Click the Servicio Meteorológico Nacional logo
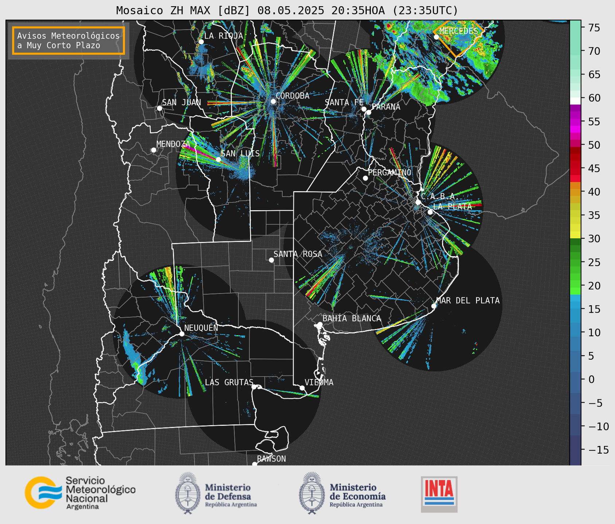This screenshot has width=615, height=524. [80, 493]
